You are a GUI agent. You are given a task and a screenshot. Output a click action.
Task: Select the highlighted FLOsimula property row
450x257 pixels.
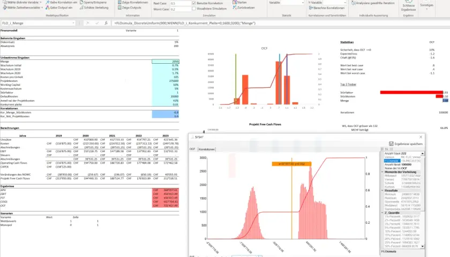coord(402,161)
